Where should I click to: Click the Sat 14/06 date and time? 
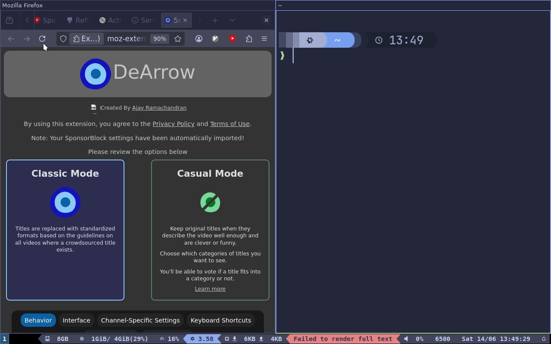(x=496, y=339)
